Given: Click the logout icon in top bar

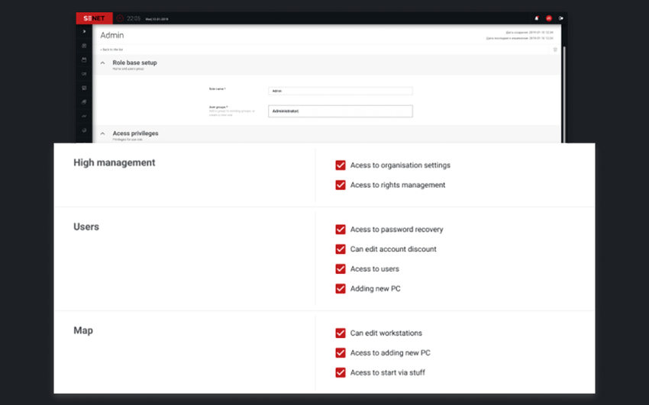Looking at the screenshot, I should pos(561,18).
